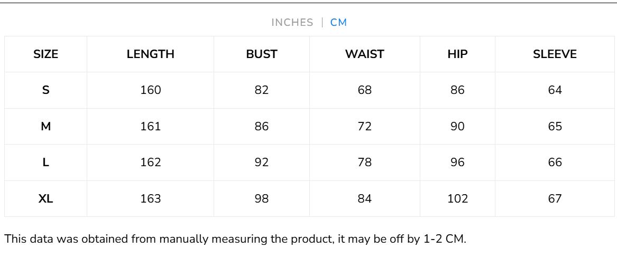Select the length value 162
The height and width of the screenshot is (258, 617).
tap(151, 163)
